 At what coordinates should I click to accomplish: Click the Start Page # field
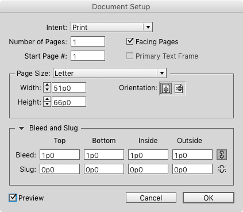(88, 56)
